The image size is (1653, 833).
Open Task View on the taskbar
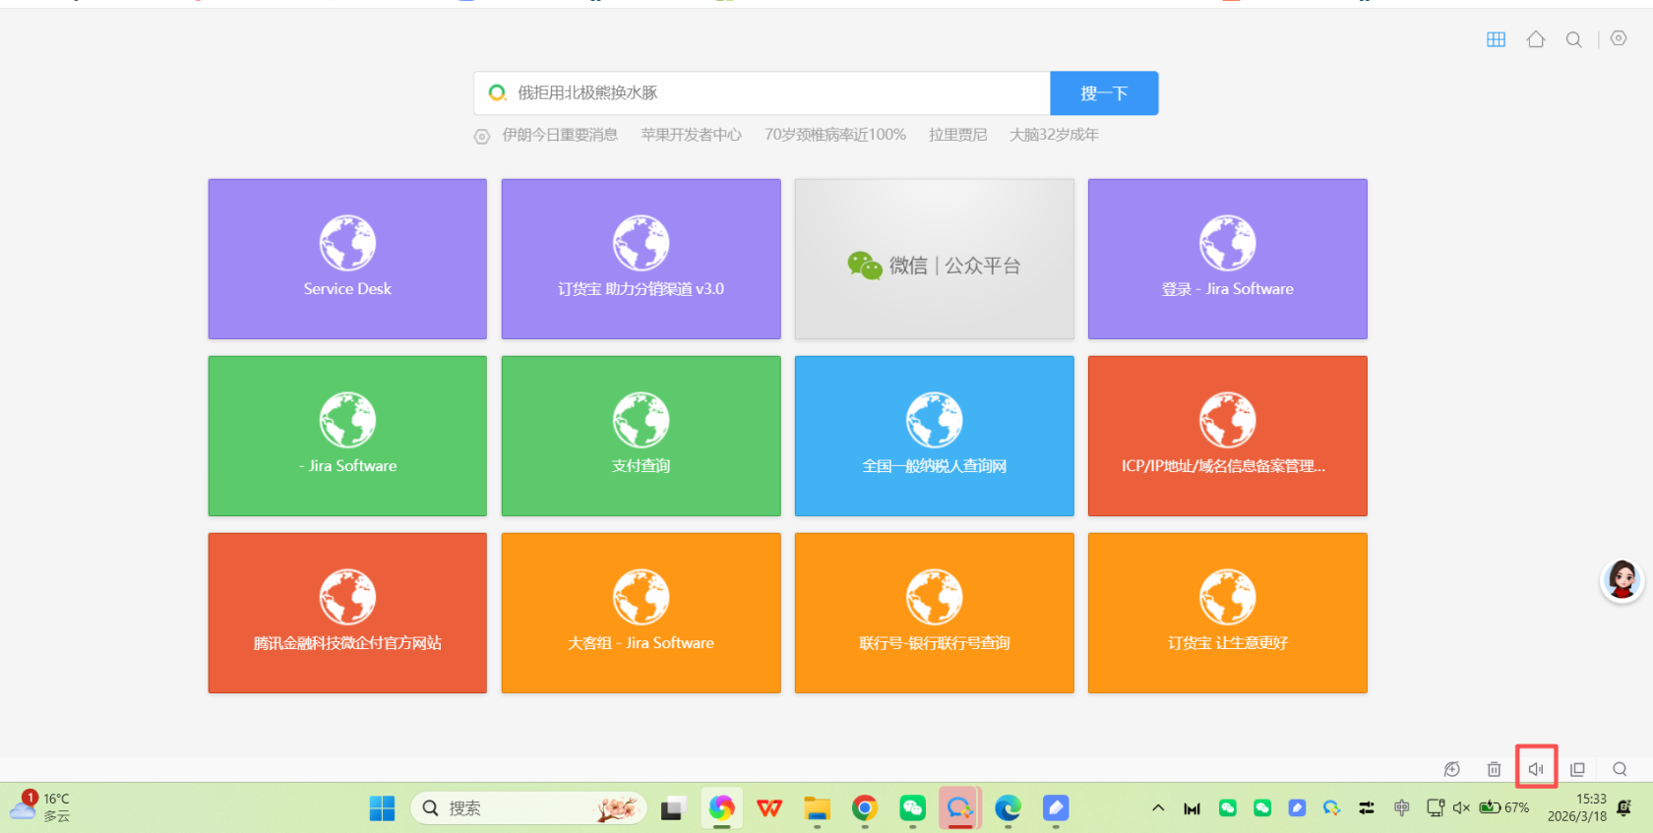(x=673, y=808)
